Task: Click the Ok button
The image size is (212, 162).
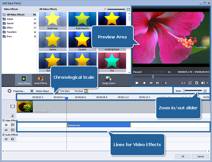Action: 183,156
